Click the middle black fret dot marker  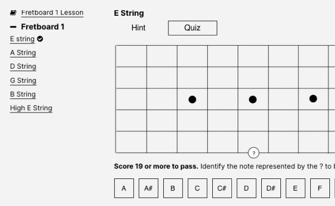pyautogui.click(x=253, y=100)
